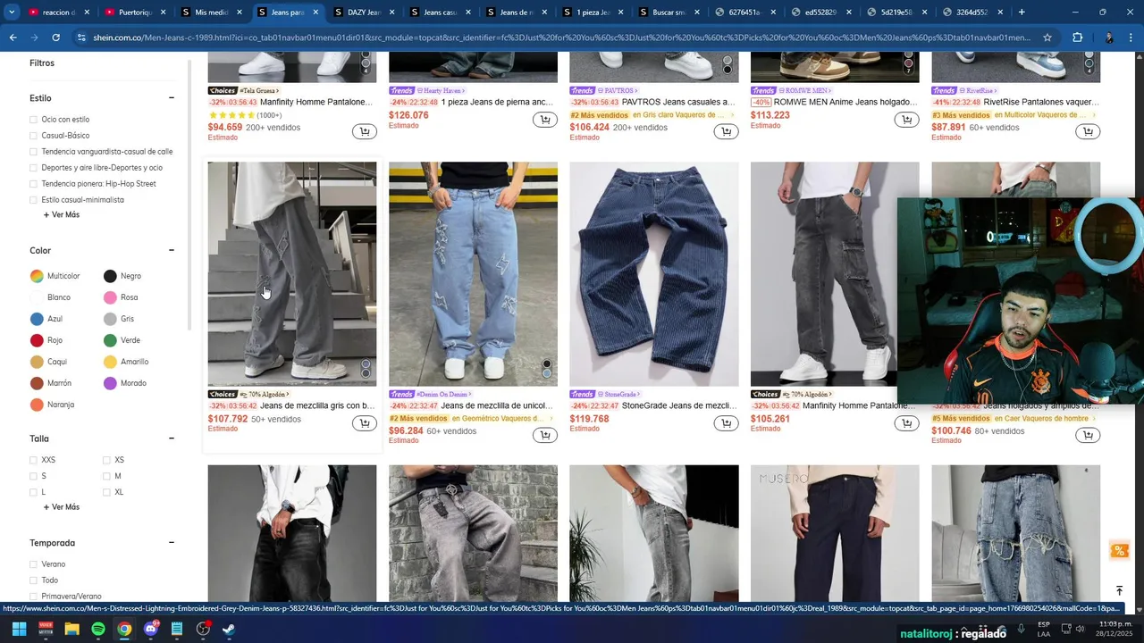This screenshot has height=643, width=1144.
Task: Open en Gris claro Vaqueros ranking link
Action: [683, 115]
